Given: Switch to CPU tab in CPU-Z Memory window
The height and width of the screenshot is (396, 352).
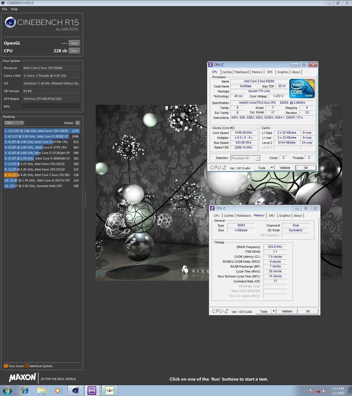Looking at the screenshot, I should coord(217,216).
